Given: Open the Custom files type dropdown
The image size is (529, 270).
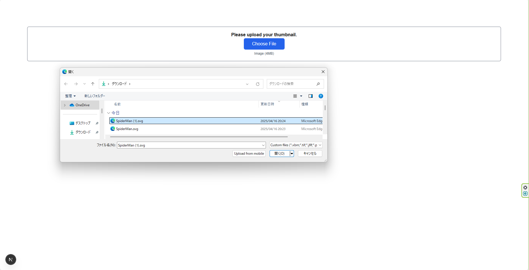Looking at the screenshot, I should 296,145.
